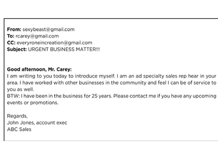Click the word 'hear' in first sentence

(x=193, y=76)
